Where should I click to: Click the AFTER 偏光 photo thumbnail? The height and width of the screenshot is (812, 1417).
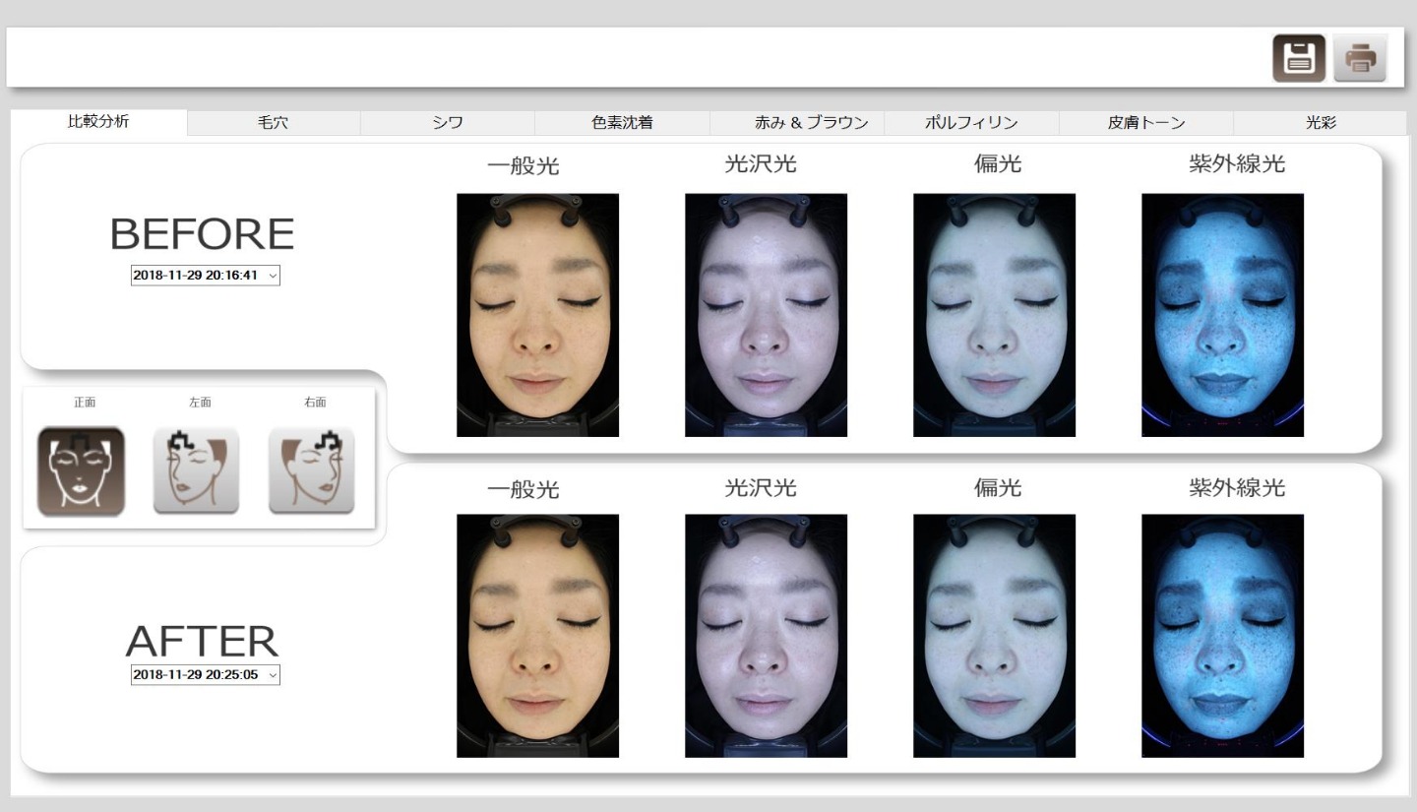coord(994,636)
